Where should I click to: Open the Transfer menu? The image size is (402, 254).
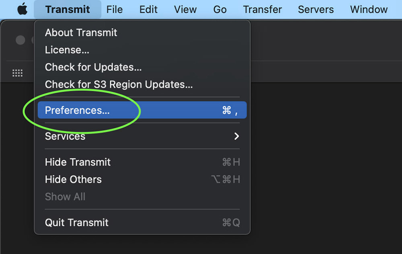(x=262, y=10)
